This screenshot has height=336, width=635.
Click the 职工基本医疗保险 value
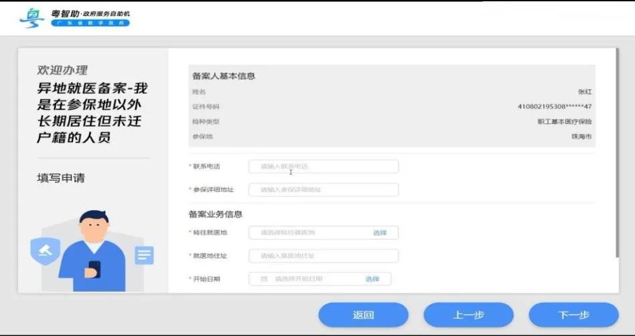pyautogui.click(x=565, y=121)
